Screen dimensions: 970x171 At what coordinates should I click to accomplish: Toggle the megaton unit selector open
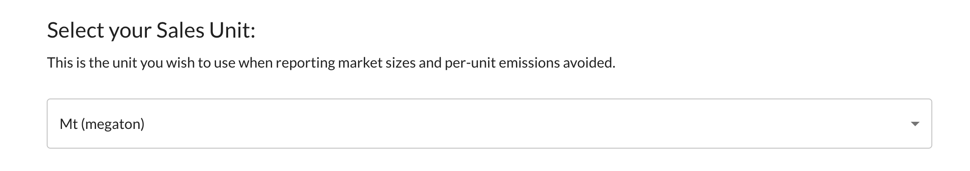489,124
